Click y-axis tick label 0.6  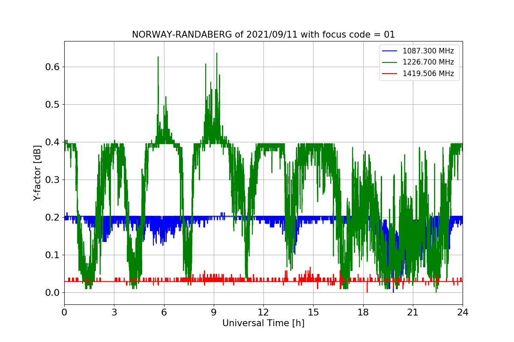point(52,67)
